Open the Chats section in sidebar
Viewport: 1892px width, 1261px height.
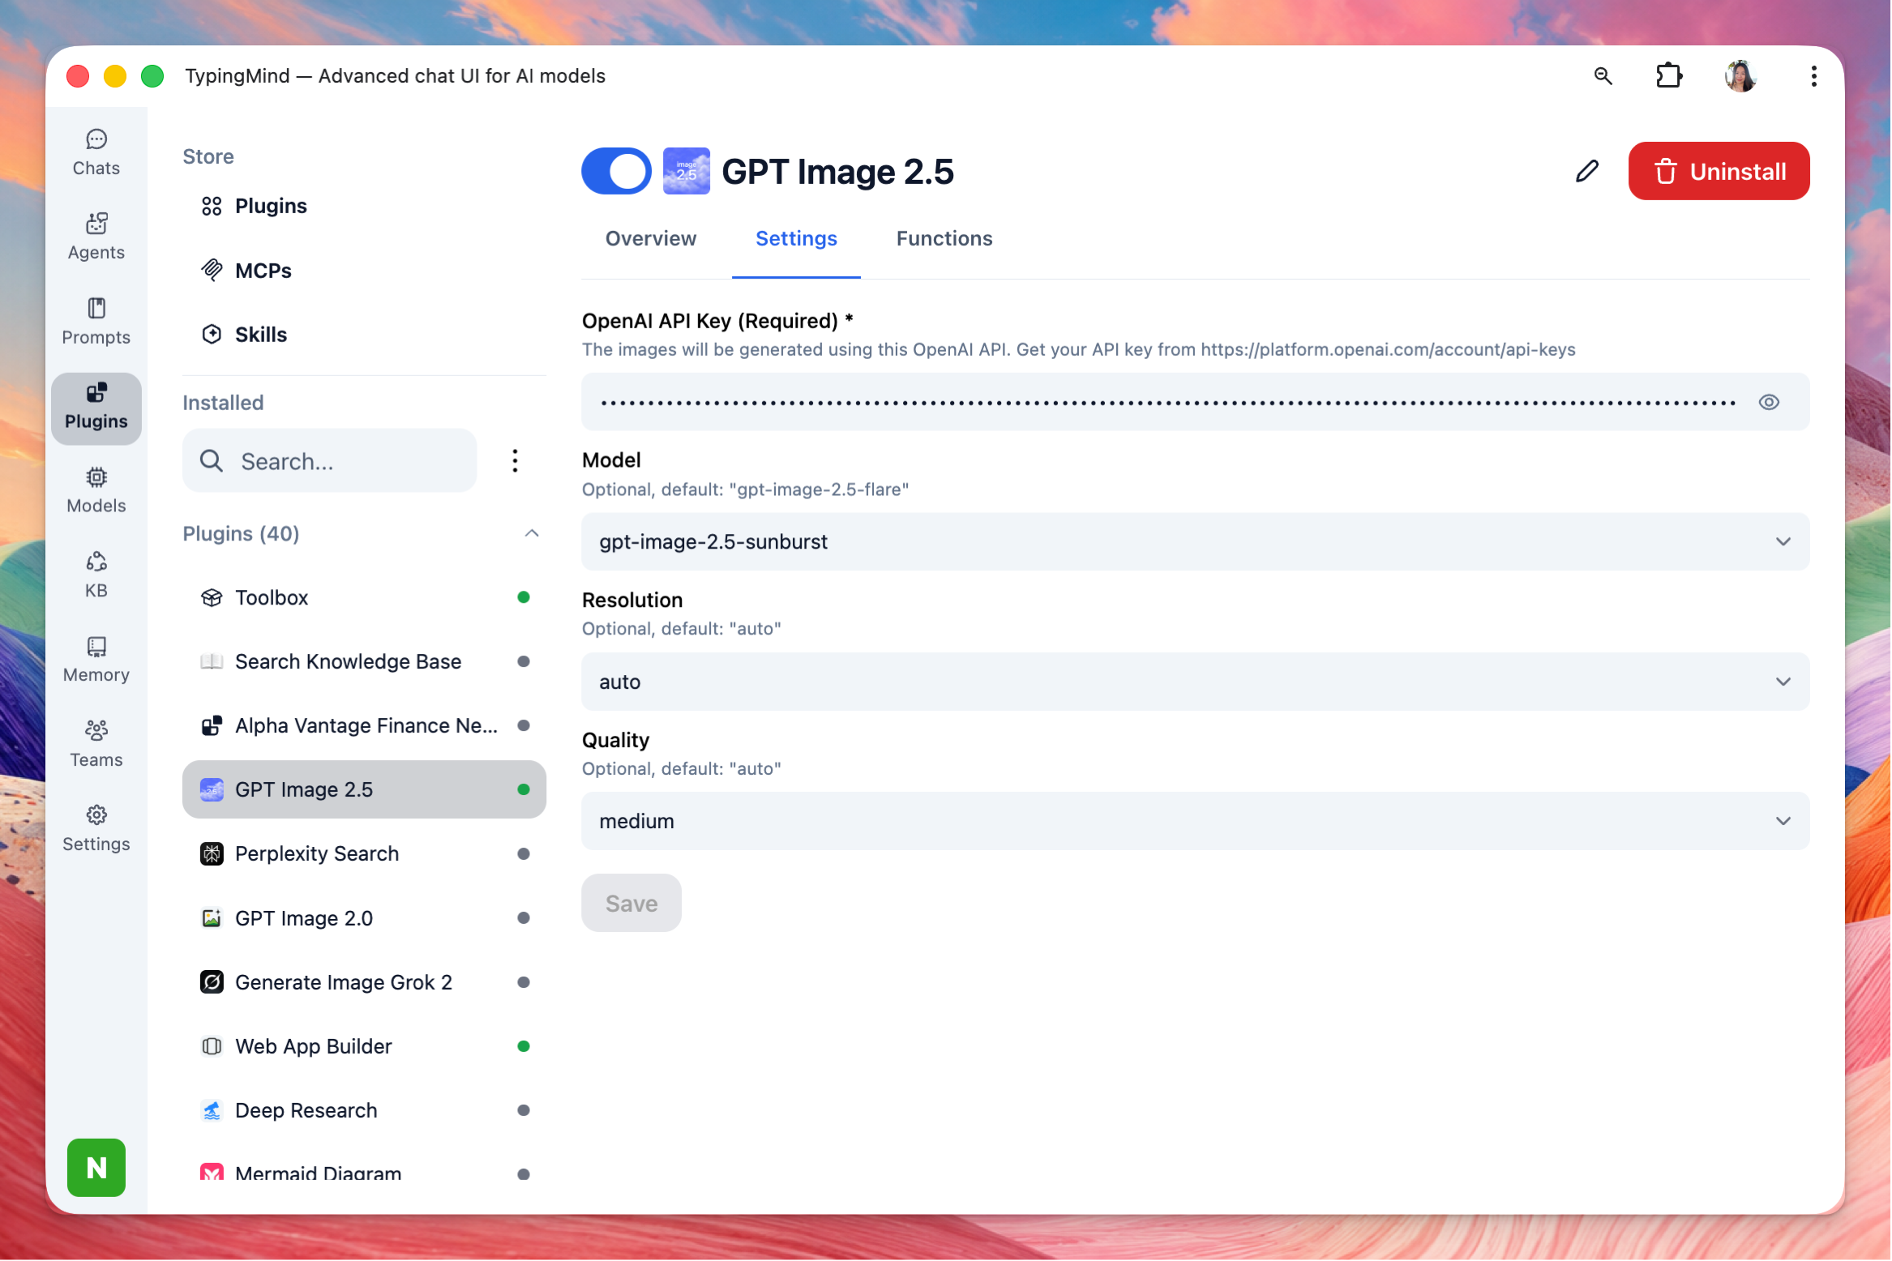(96, 152)
